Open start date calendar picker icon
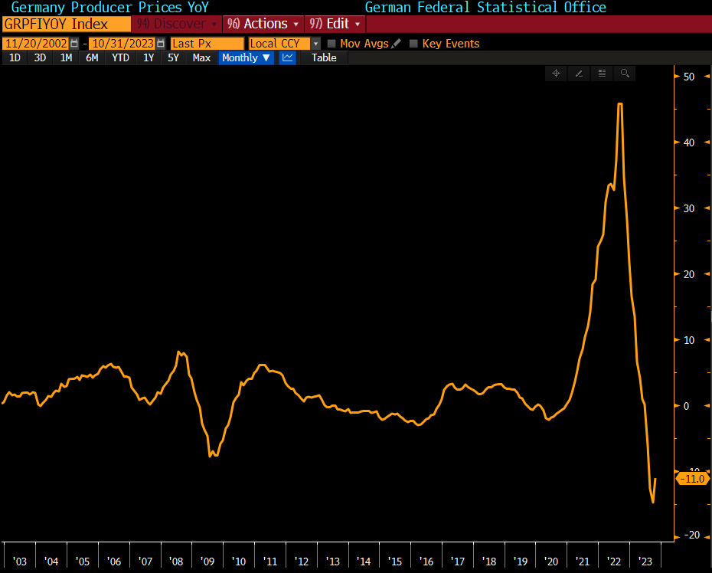Image resolution: width=712 pixels, height=573 pixels. (74, 44)
